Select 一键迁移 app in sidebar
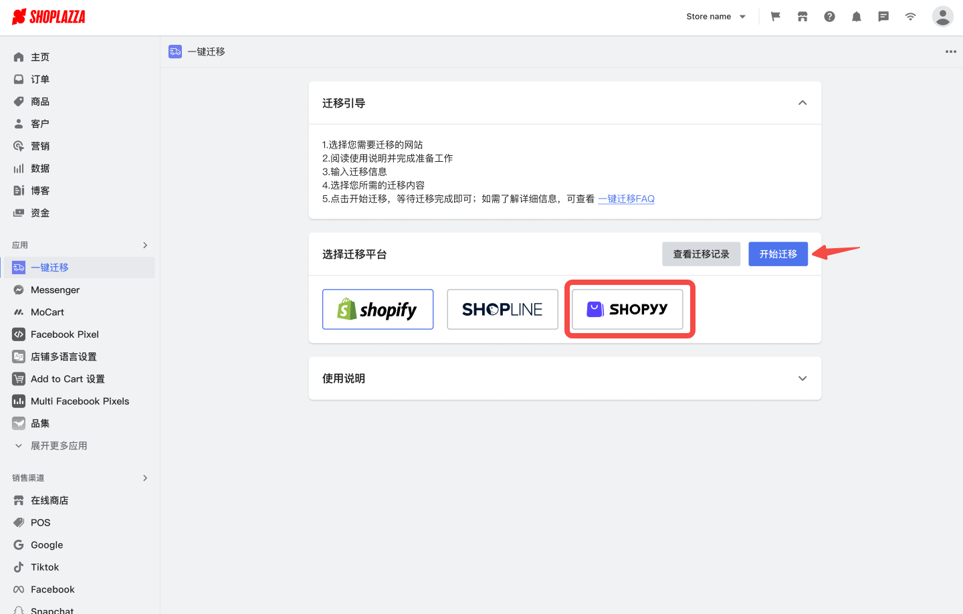Viewport: 963px width, 614px height. pyautogui.click(x=78, y=268)
